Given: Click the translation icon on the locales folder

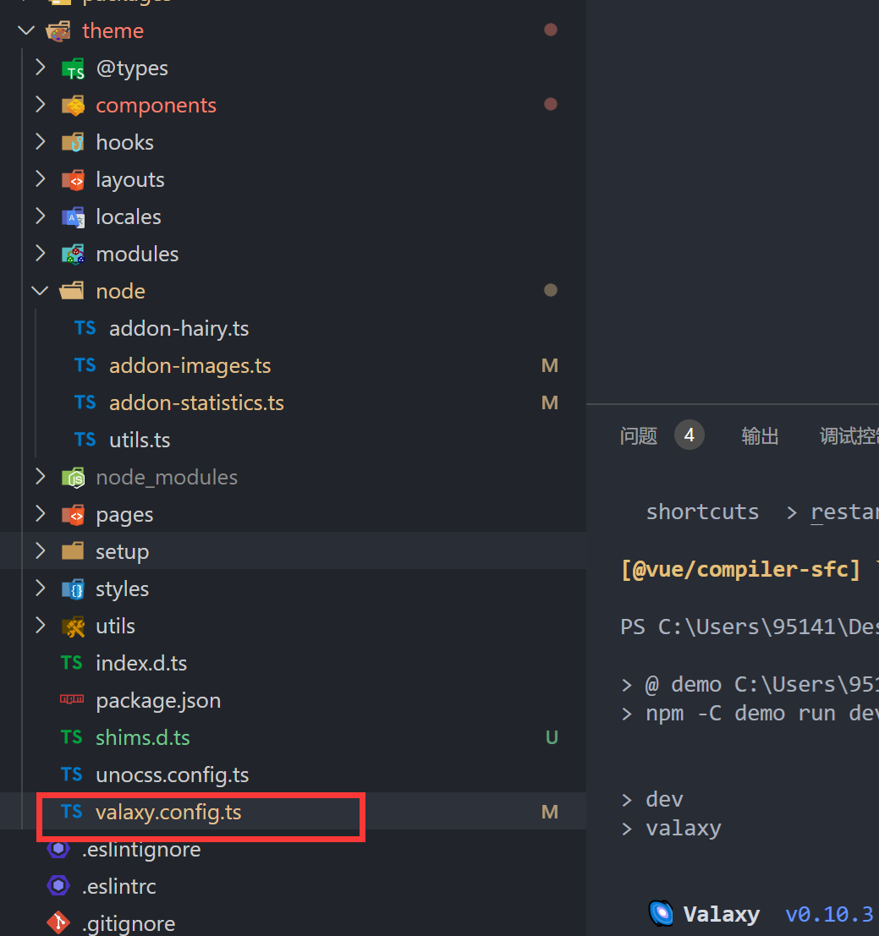Looking at the screenshot, I should (x=71, y=216).
